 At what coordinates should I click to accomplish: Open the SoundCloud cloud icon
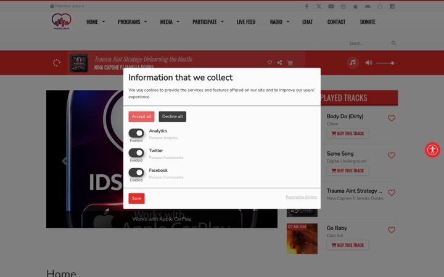click(368, 6)
